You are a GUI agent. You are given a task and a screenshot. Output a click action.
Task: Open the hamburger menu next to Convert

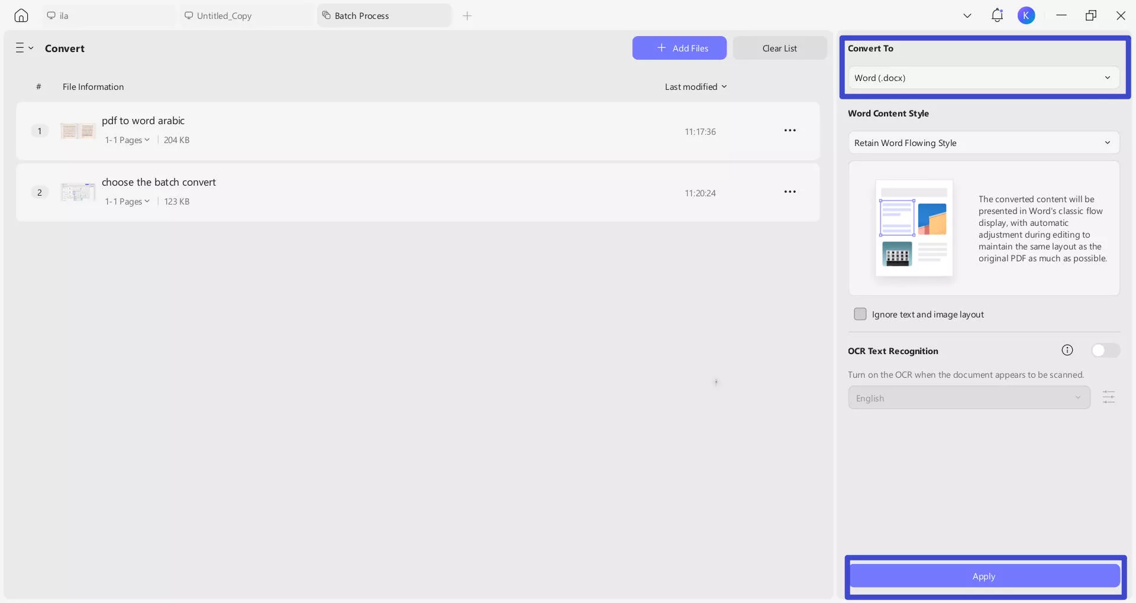click(24, 48)
